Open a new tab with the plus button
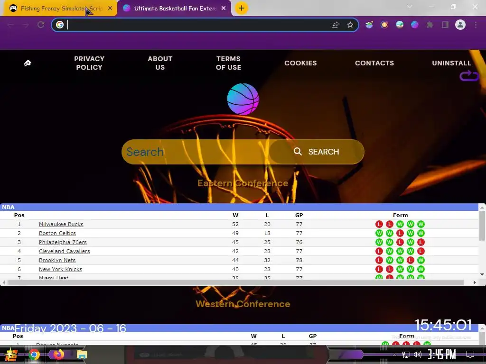The width and height of the screenshot is (486, 364). pos(242,8)
